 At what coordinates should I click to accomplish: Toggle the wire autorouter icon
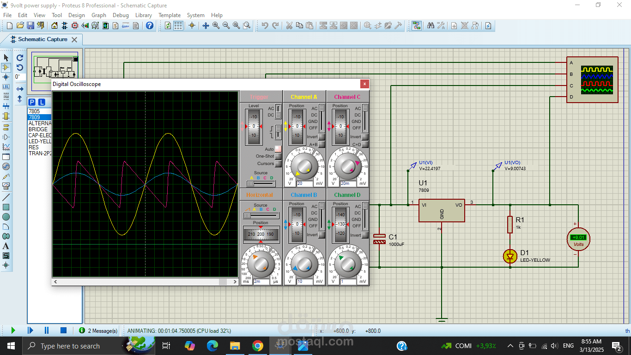(417, 25)
